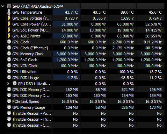
Task: Click the 36.654 W average ASIC power value
Action: (153, 36)
